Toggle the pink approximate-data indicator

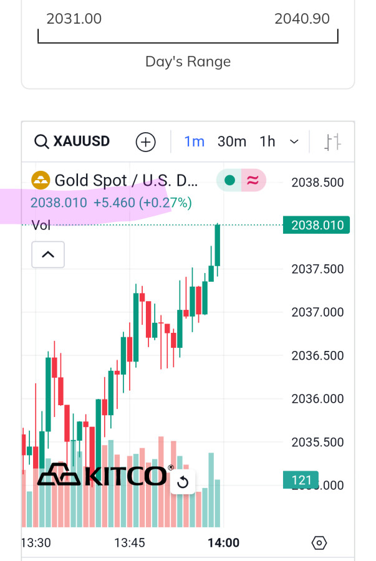pyautogui.click(x=253, y=181)
